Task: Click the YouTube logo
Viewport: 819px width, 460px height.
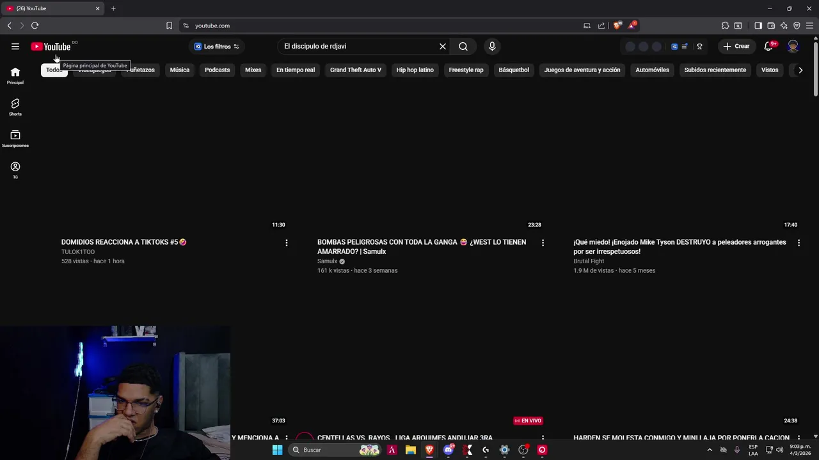Action: tap(51, 47)
